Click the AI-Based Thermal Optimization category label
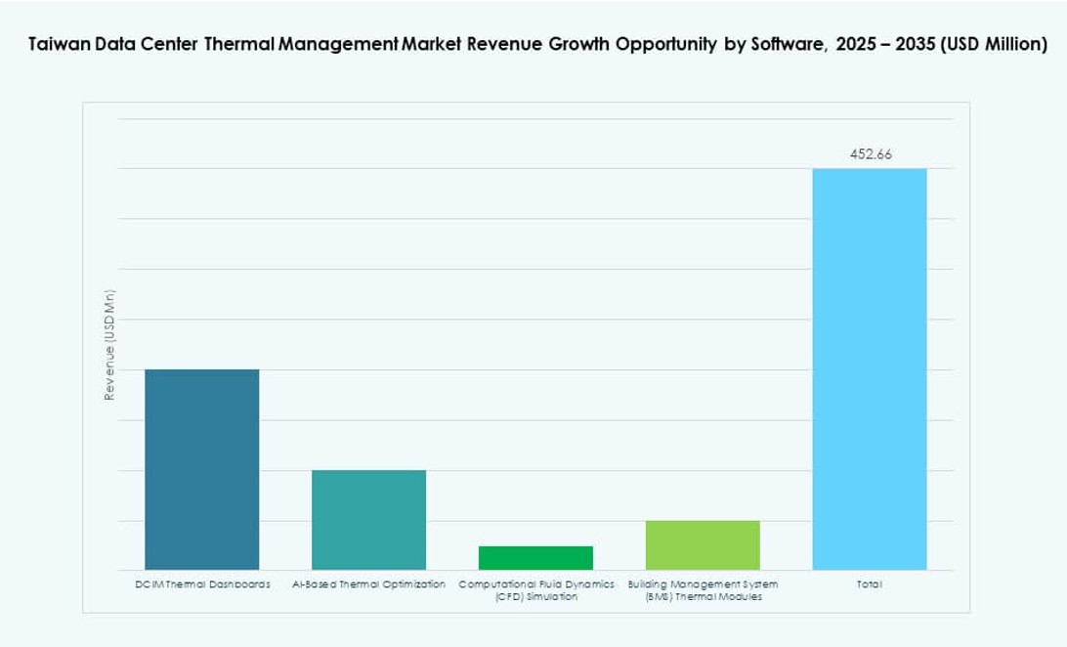This screenshot has height=647, width=1067. (x=368, y=583)
